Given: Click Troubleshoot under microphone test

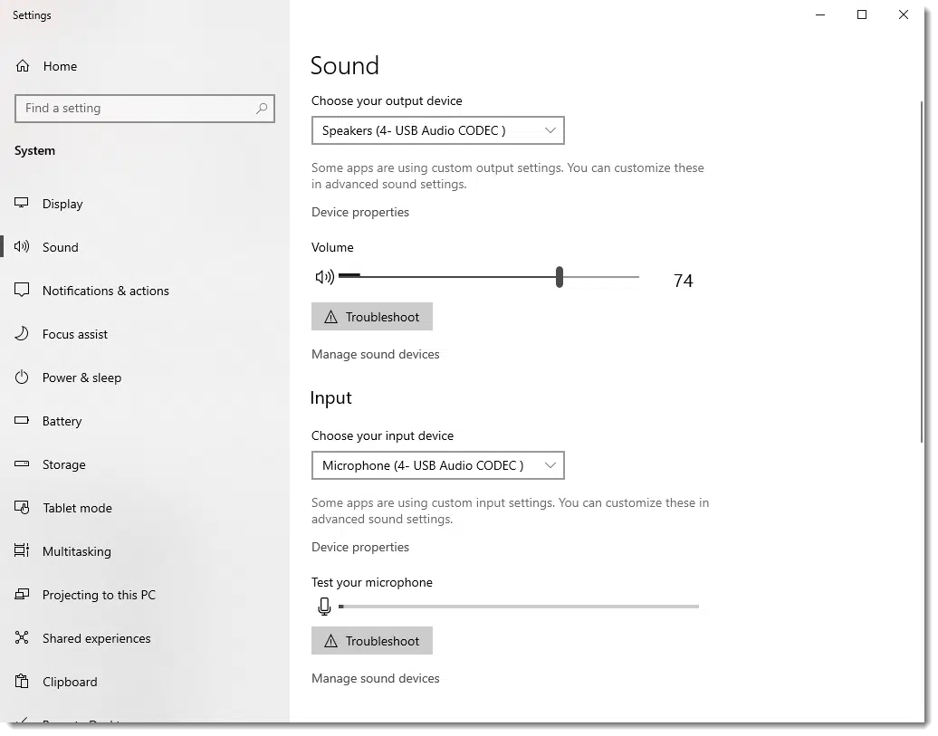Looking at the screenshot, I should click(371, 641).
